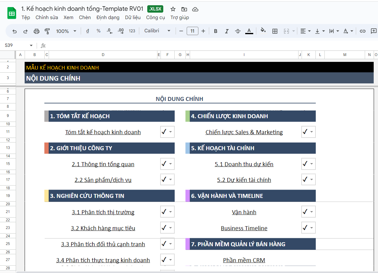Image resolution: width=378 pixels, height=273 pixels.
Task: Open the Trợ giúp menu
Action: click(180, 18)
